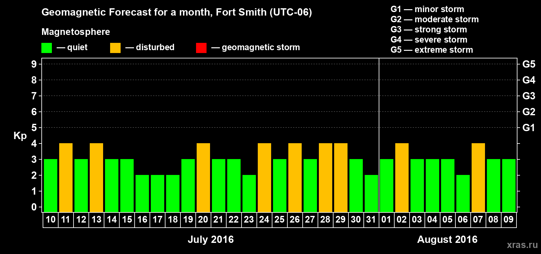This screenshot has height=254, width=541.
Task: Click the 'G1 — minor storm' legend line
Action: click(427, 9)
